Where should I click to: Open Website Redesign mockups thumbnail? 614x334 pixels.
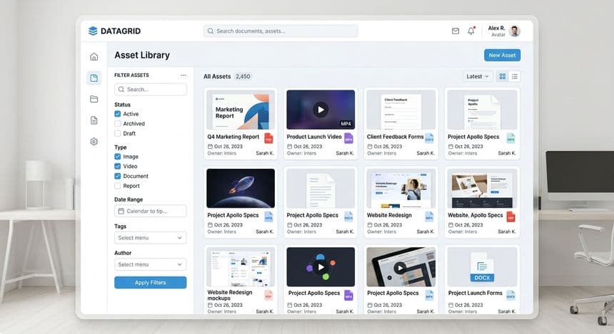pos(241,267)
